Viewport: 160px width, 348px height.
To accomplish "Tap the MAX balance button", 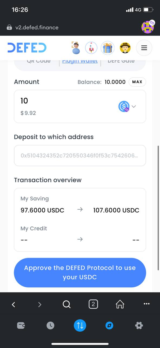I will pos(137,82).
